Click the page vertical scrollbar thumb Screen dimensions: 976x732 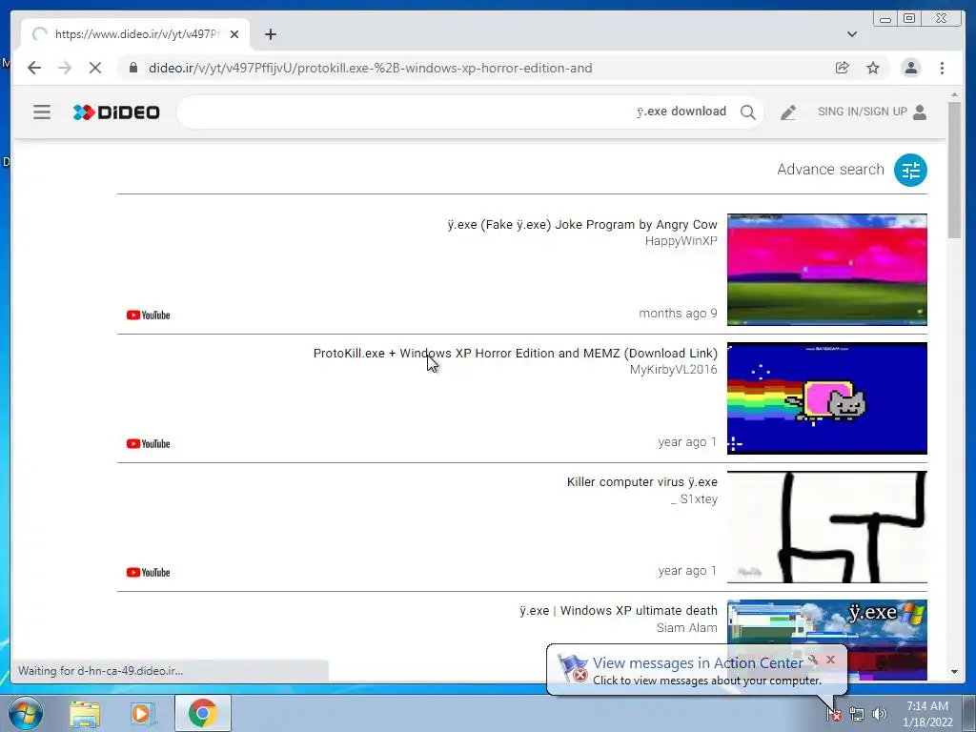pos(954,170)
